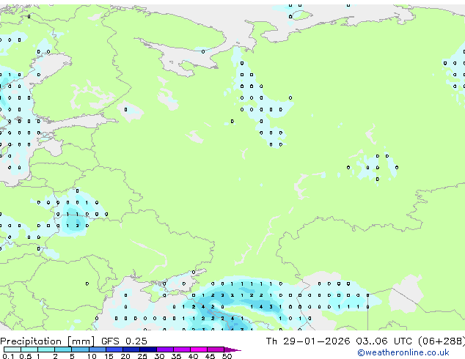Select the 'Th 29-01-2026 03..06 UTC' timestamp

pos(339,341)
